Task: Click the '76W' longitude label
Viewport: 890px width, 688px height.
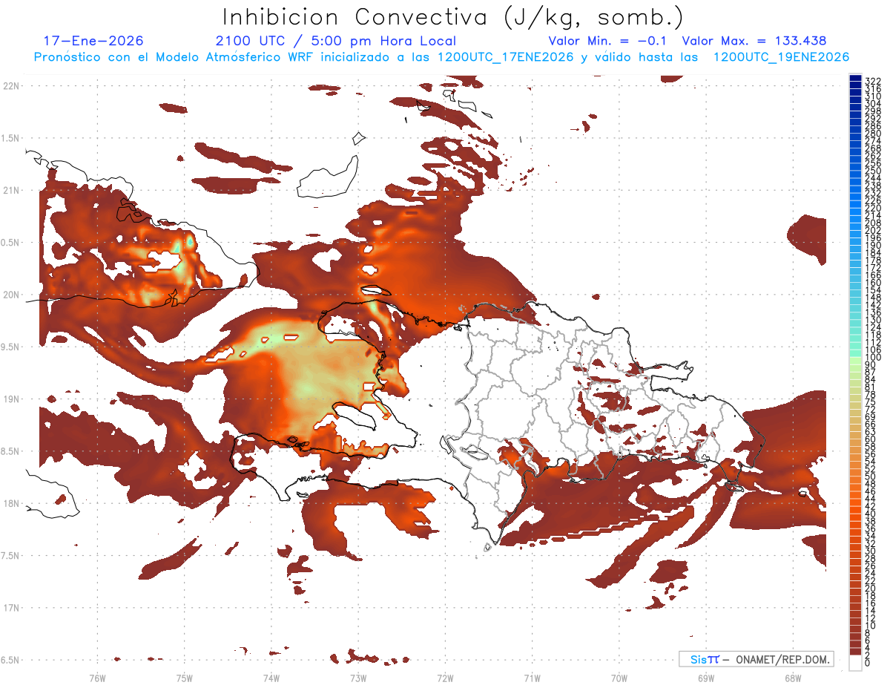Action: point(97,678)
